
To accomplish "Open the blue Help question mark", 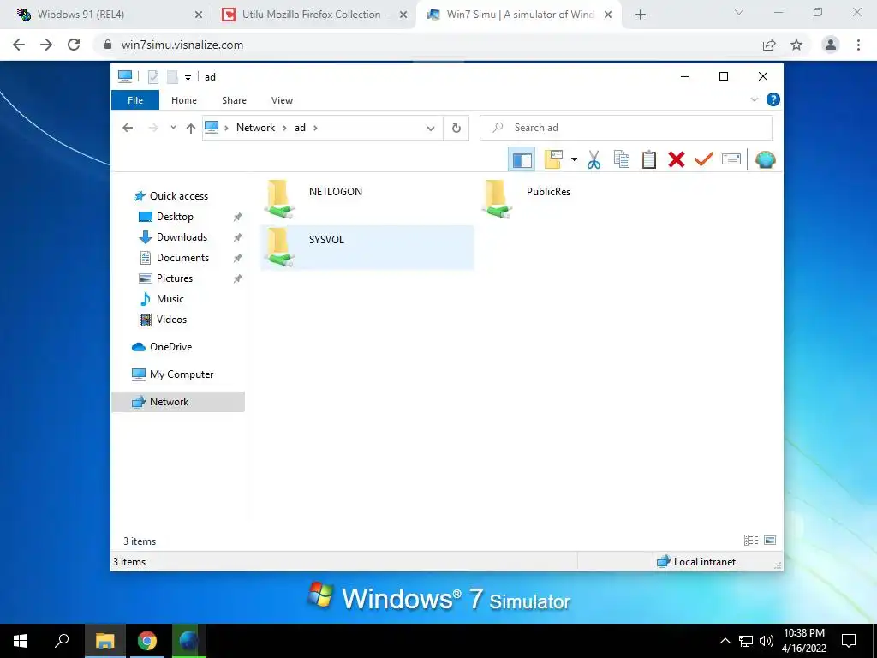I will (773, 99).
